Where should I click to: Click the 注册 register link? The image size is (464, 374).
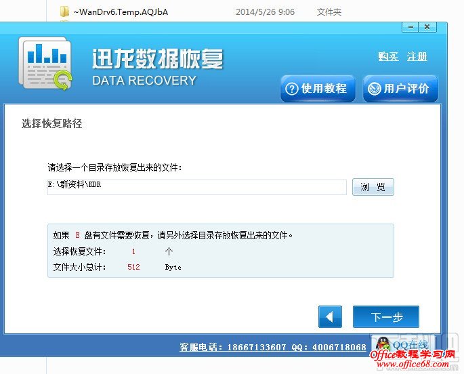pyautogui.click(x=417, y=56)
